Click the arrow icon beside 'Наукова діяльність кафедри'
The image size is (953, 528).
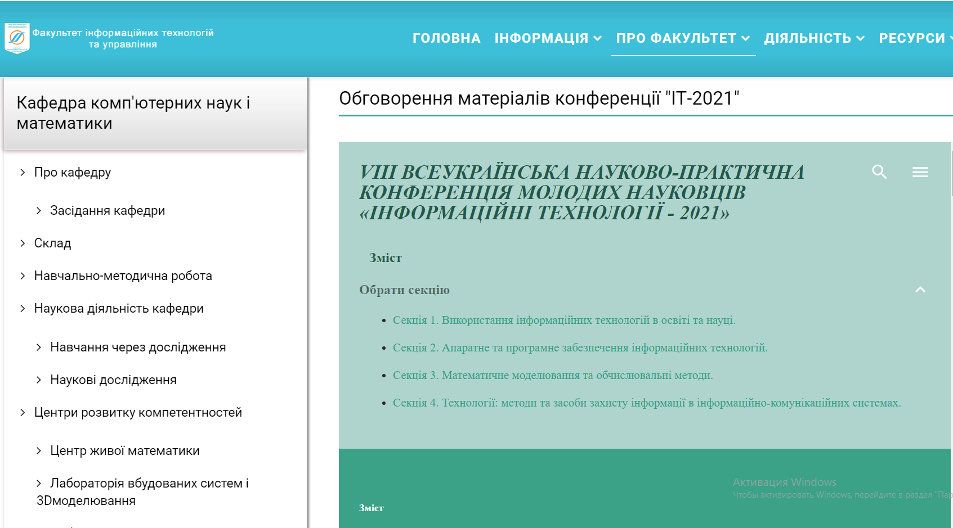click(22, 308)
